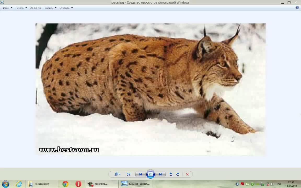
Task: Click the photo viewer title bar icon
Action: [2, 2]
